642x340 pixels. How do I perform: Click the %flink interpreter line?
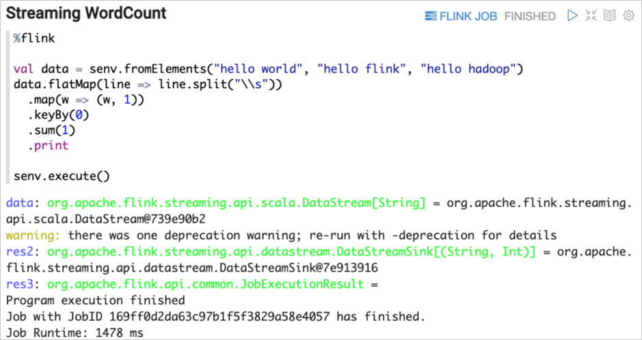(x=34, y=39)
